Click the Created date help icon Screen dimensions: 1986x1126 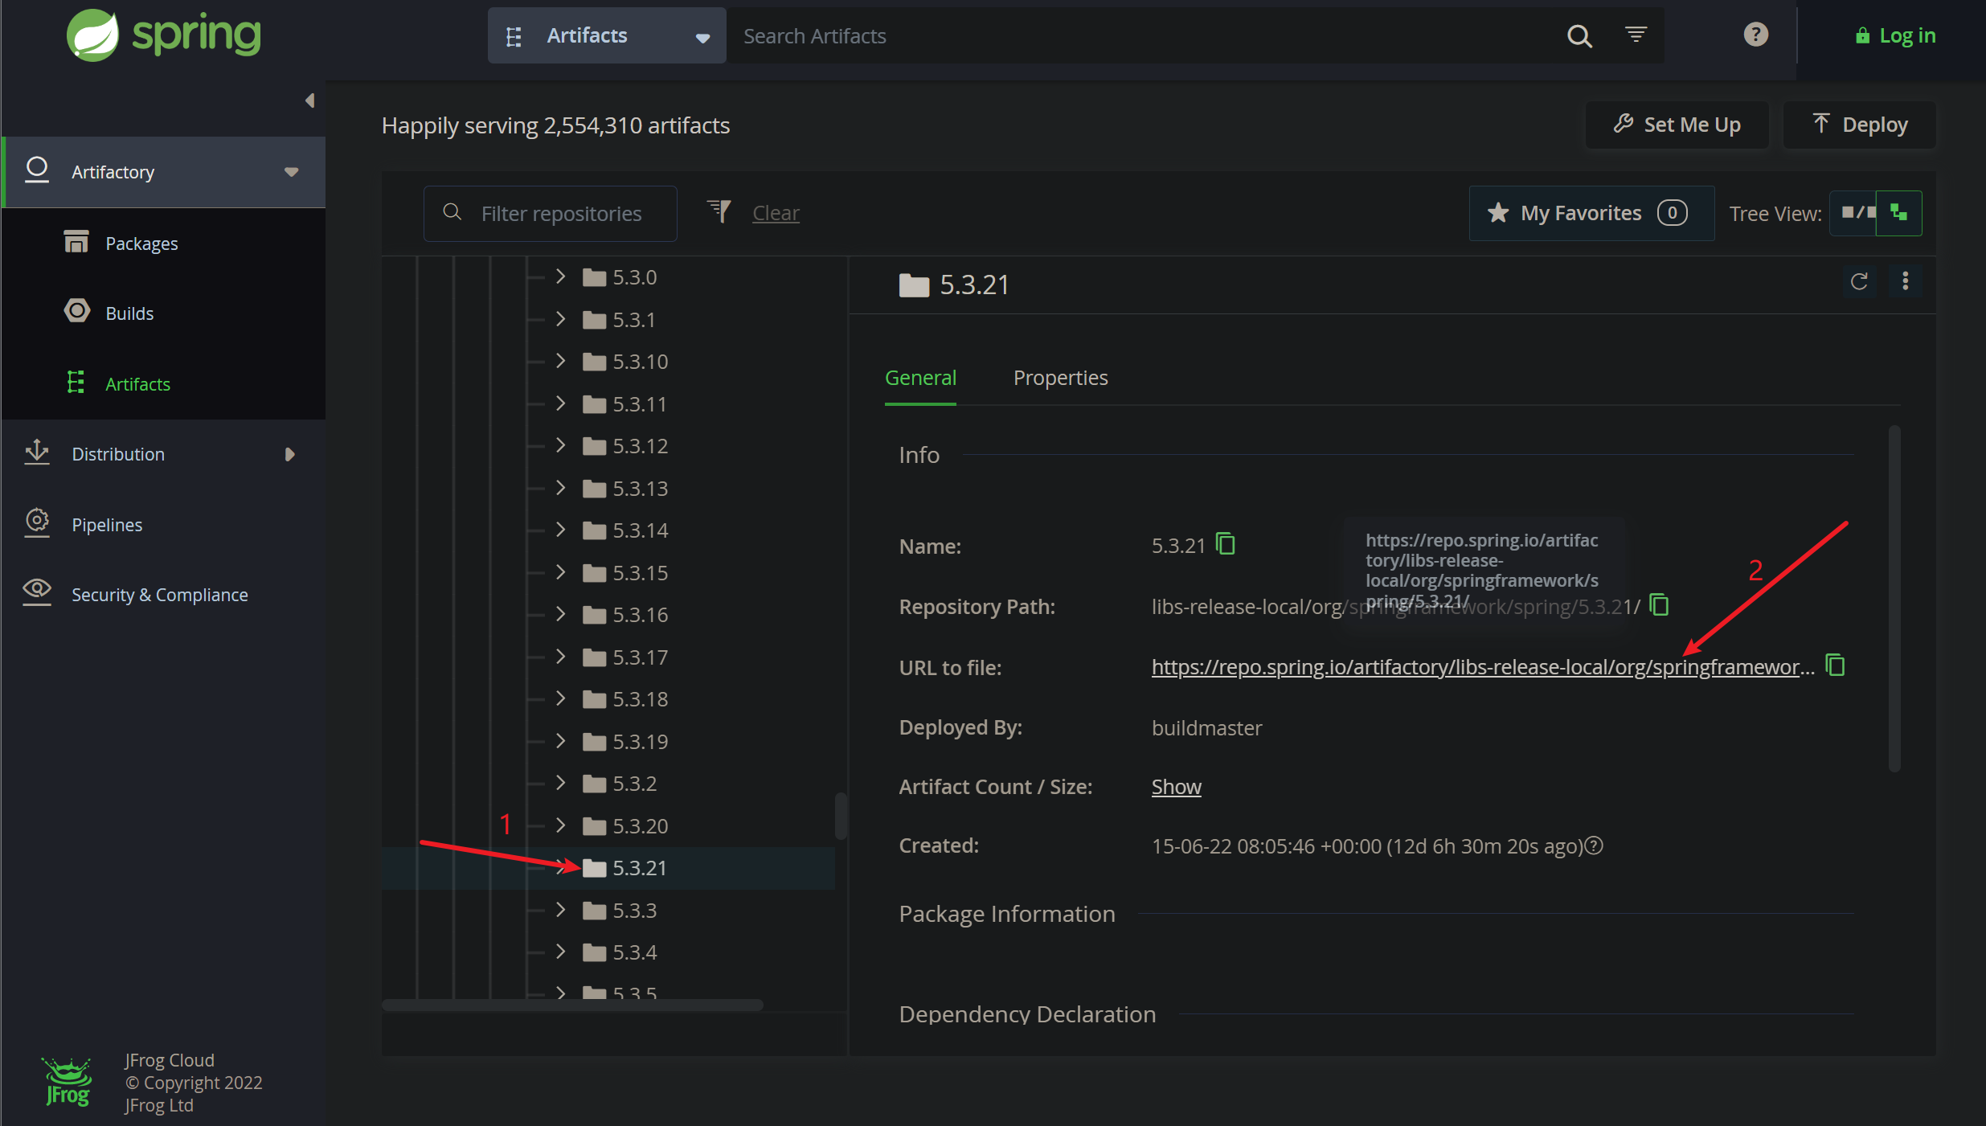[x=1595, y=846]
